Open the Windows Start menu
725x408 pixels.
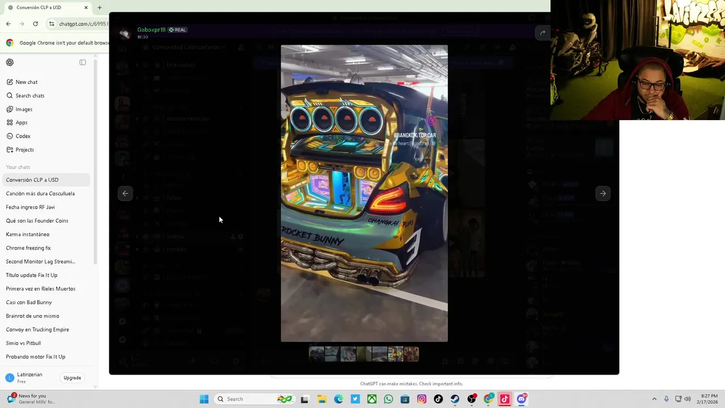coord(204,399)
